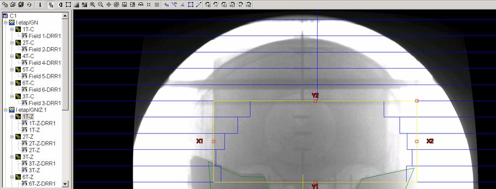
Task: Click the zoom out magnifier icon
Action: pyautogui.click(x=100, y=5)
